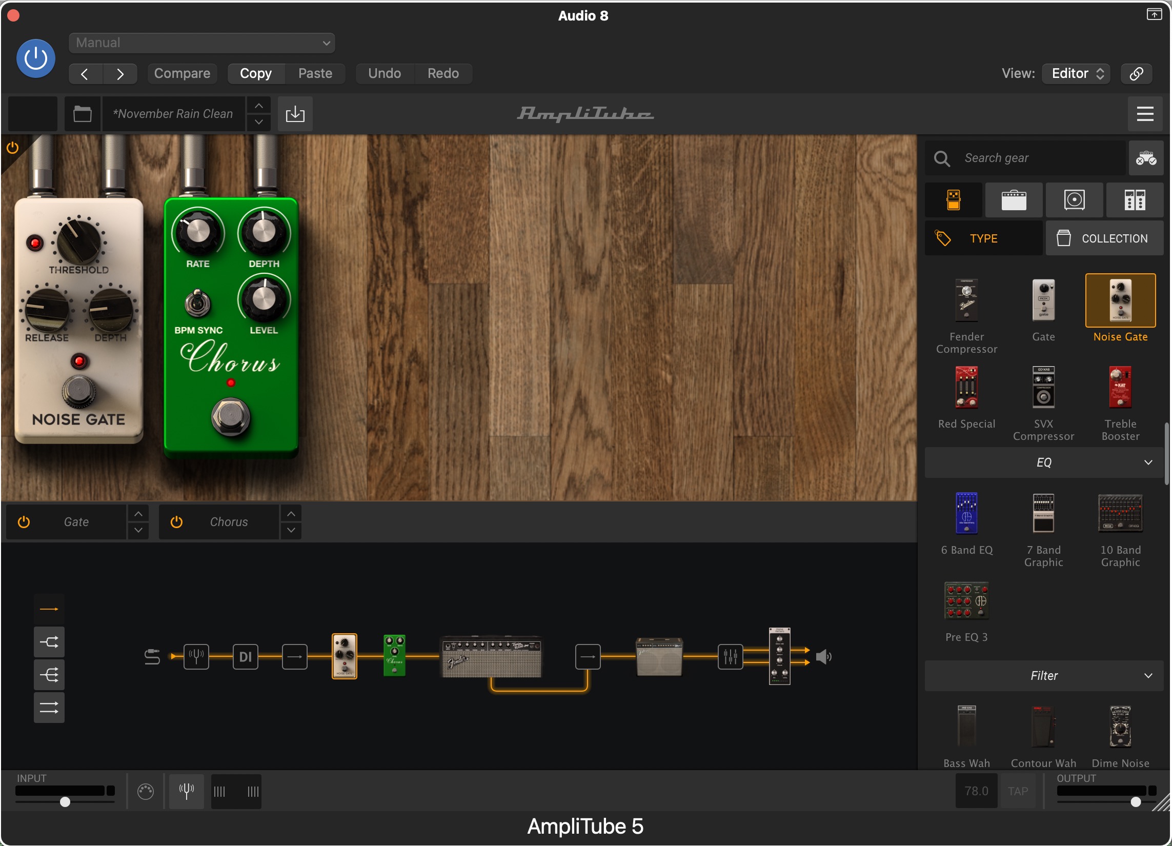Screen dimensions: 1172x846
Task: Select the November Rain Clean preset name
Action: click(x=173, y=114)
